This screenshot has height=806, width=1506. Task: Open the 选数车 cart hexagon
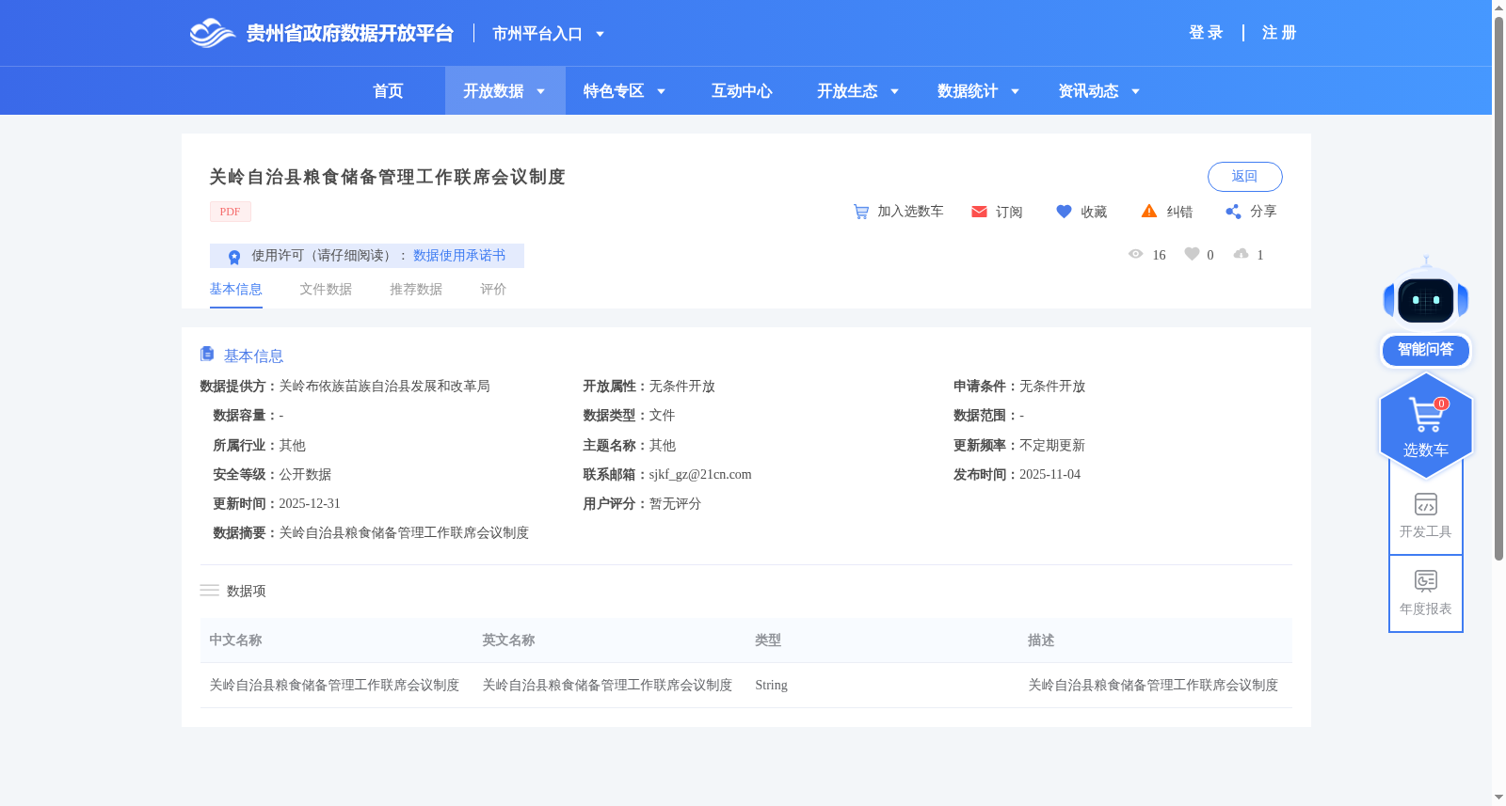coord(1426,425)
